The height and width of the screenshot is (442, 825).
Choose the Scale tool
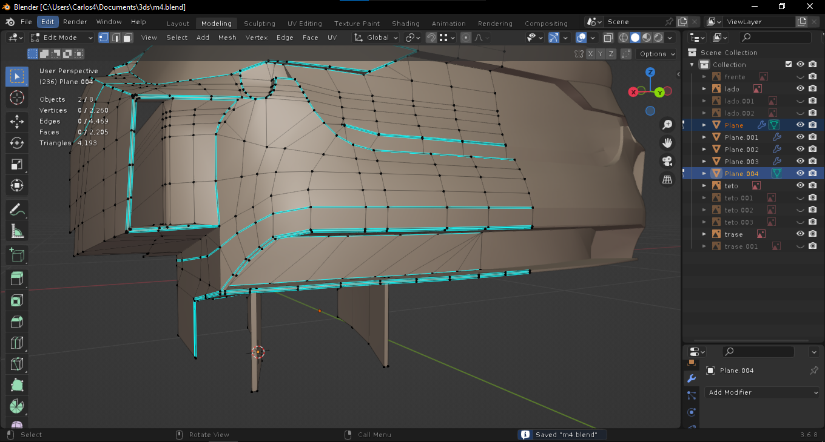[x=17, y=164]
